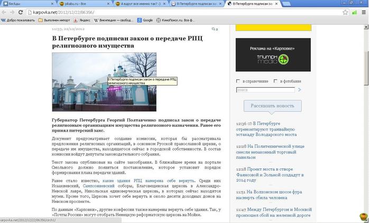This screenshot has width=370, height=223.
Task: Click the поиск search field
Action: point(265,90)
